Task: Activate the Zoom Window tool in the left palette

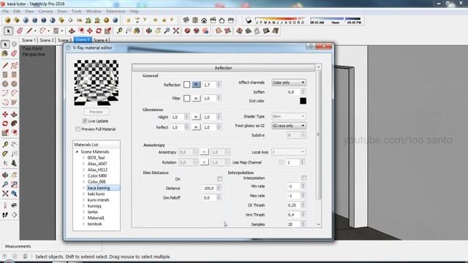Action: 14,184
